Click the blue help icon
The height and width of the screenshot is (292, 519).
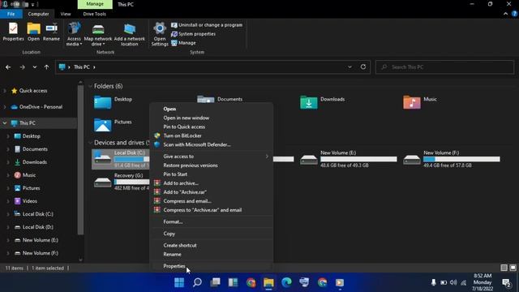[x=514, y=14]
